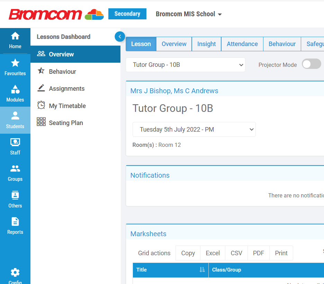This screenshot has width=324, height=284.
Task: Expand the Bromcom MIS School dropdown
Action: 189,14
